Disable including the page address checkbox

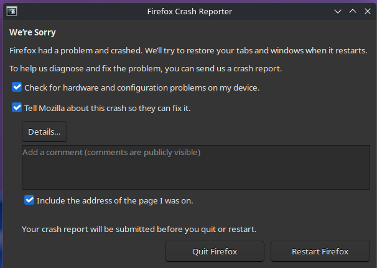(x=29, y=200)
